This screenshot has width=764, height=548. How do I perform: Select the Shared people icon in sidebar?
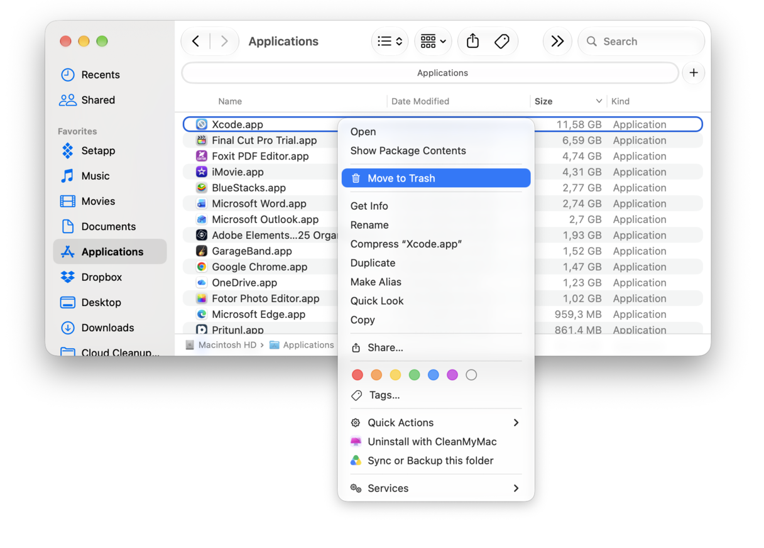[68, 100]
